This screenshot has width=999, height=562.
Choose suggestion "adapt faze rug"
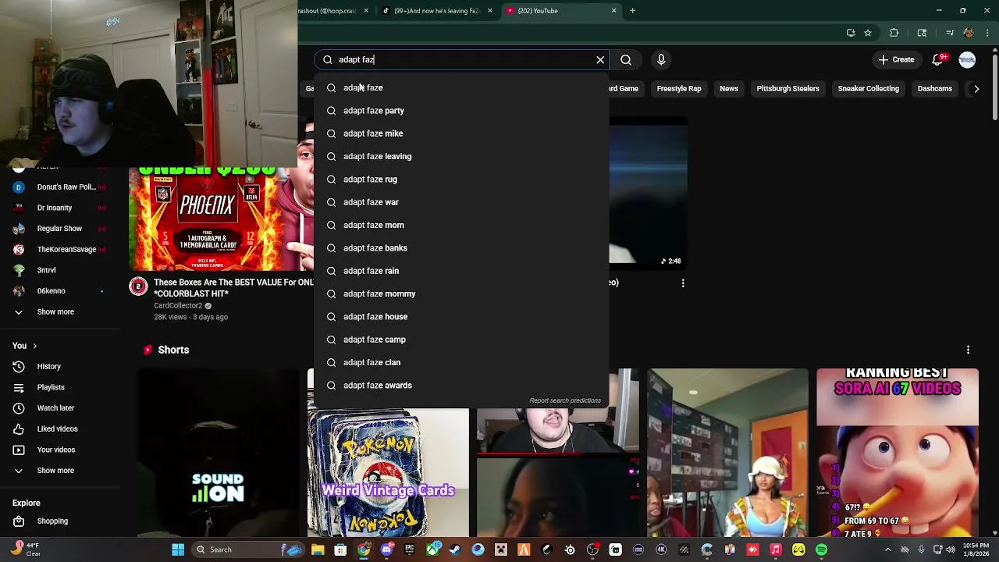[x=461, y=180]
